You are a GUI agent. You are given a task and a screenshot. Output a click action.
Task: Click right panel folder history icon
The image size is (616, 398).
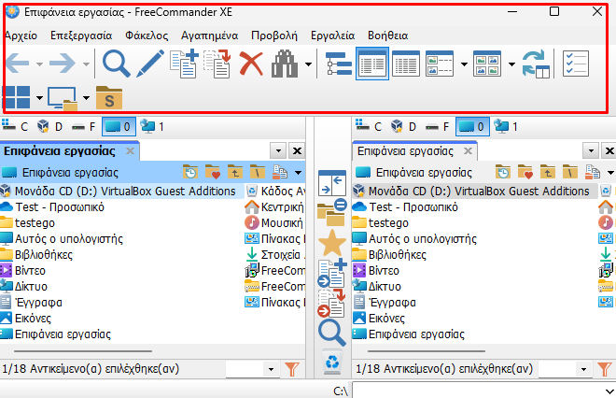503,172
